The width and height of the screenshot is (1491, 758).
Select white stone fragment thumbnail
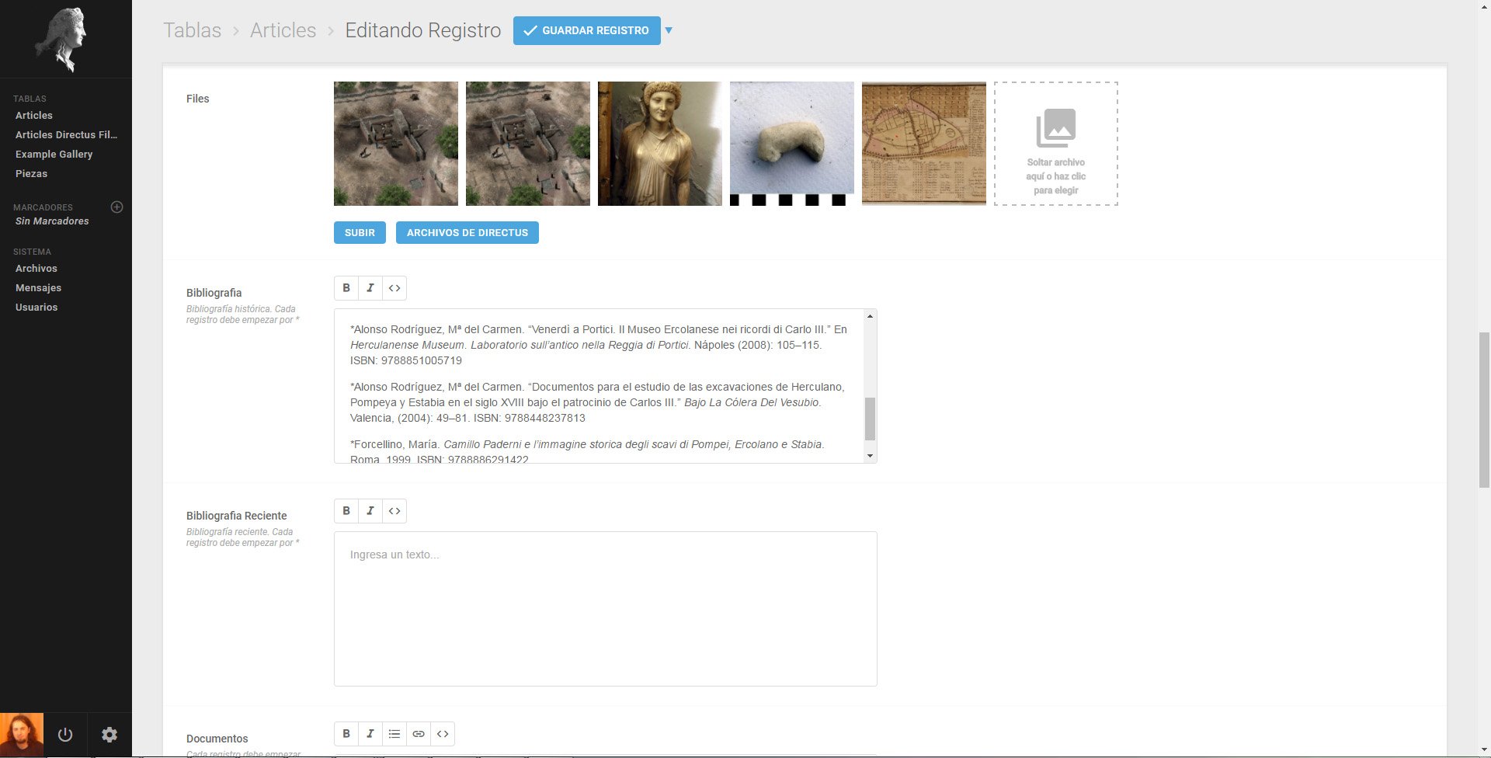(792, 144)
